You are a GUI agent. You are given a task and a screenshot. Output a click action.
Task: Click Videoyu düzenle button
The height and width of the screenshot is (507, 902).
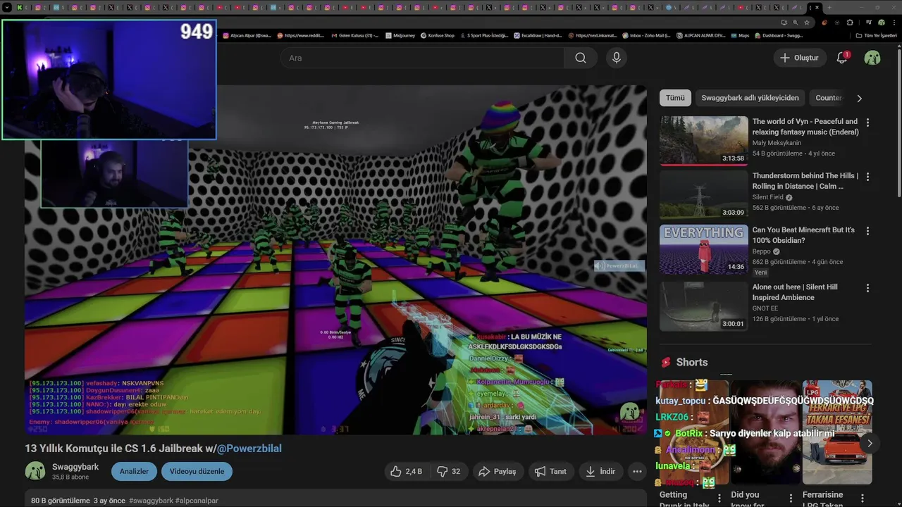point(197,472)
